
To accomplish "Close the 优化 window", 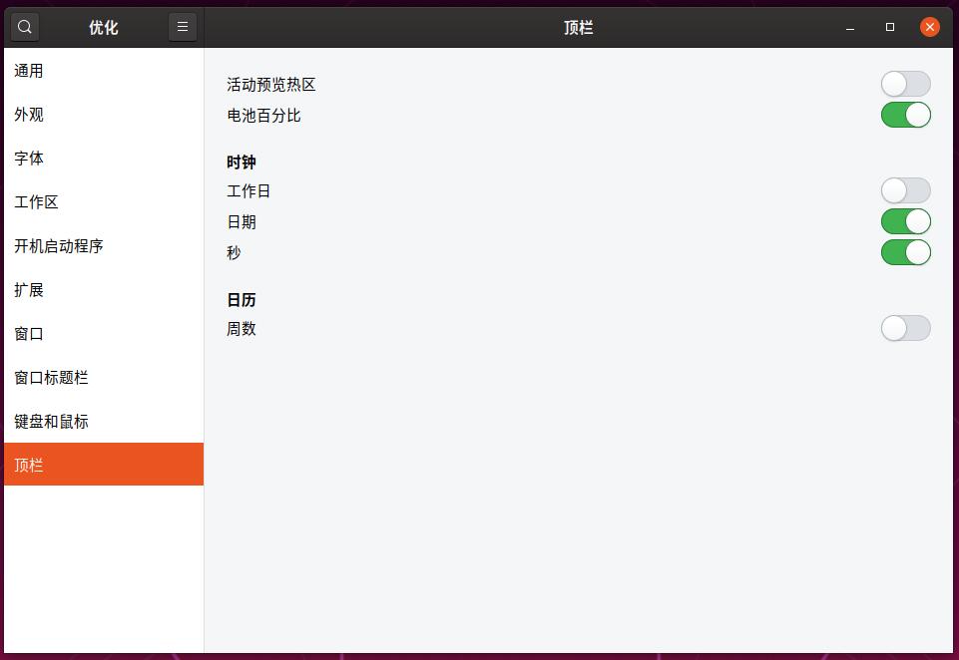I will [x=930, y=27].
